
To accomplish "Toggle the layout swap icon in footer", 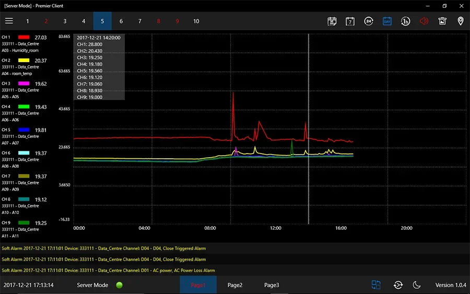I will [x=376, y=285].
